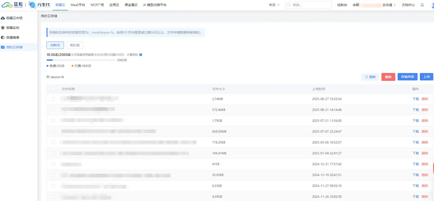Focus the top search input field

coord(308,5)
